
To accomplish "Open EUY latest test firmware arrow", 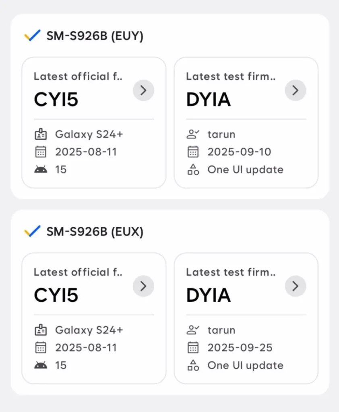I will (296, 91).
